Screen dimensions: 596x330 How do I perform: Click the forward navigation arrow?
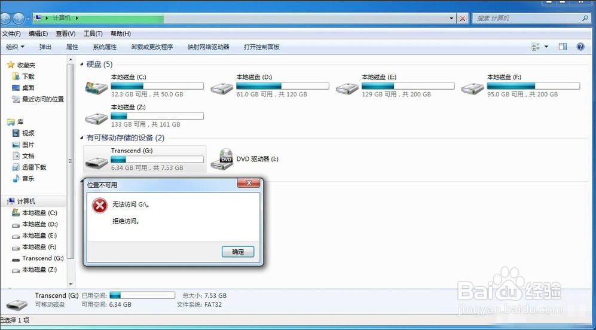tap(19, 19)
